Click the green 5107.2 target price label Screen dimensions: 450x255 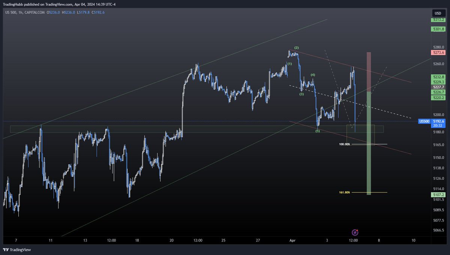[438, 195]
